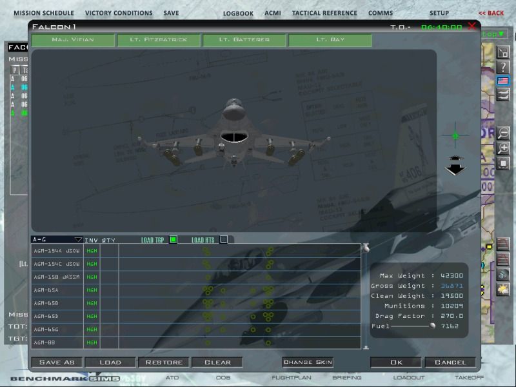Enable the LOAD HTS checkbox
Image resolution: width=516 pixels, height=387 pixels.
pos(224,239)
